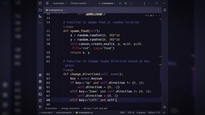The height and width of the screenshot is (115, 205).
Task: Show more tool windows ellipsis
Action: tap(40, 23)
